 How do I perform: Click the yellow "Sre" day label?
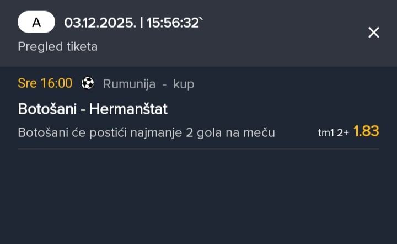pyautogui.click(x=27, y=83)
